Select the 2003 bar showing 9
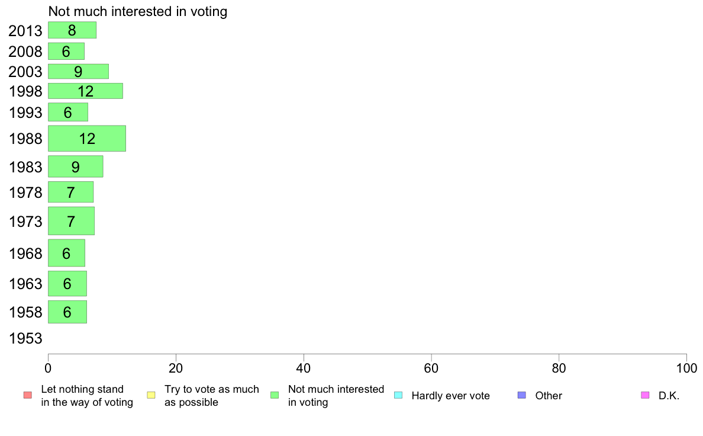 tap(79, 72)
